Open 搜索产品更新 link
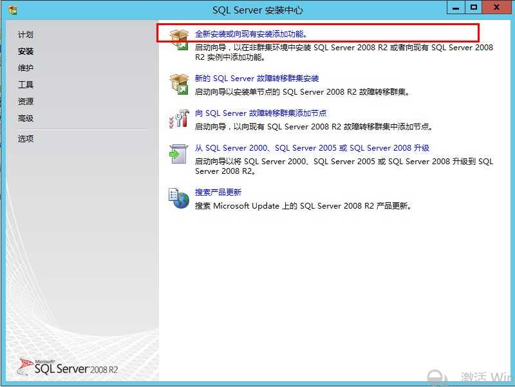This screenshot has height=387, width=515. click(218, 192)
